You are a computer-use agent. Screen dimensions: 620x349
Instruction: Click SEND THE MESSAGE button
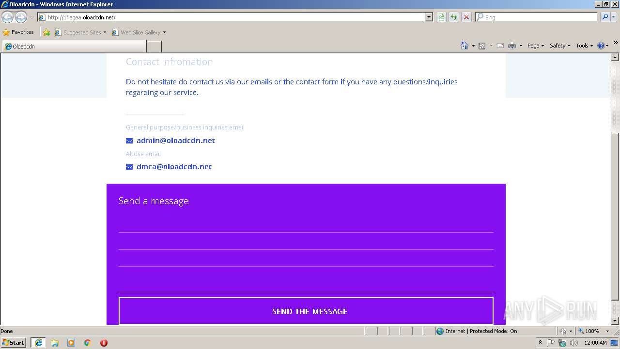click(306, 311)
